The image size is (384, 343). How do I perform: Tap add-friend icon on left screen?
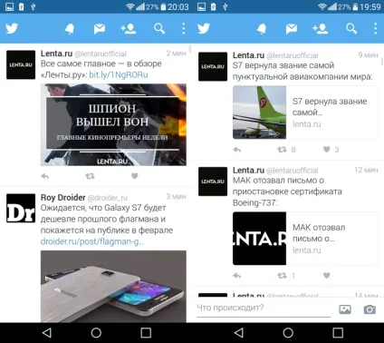[x=129, y=29]
